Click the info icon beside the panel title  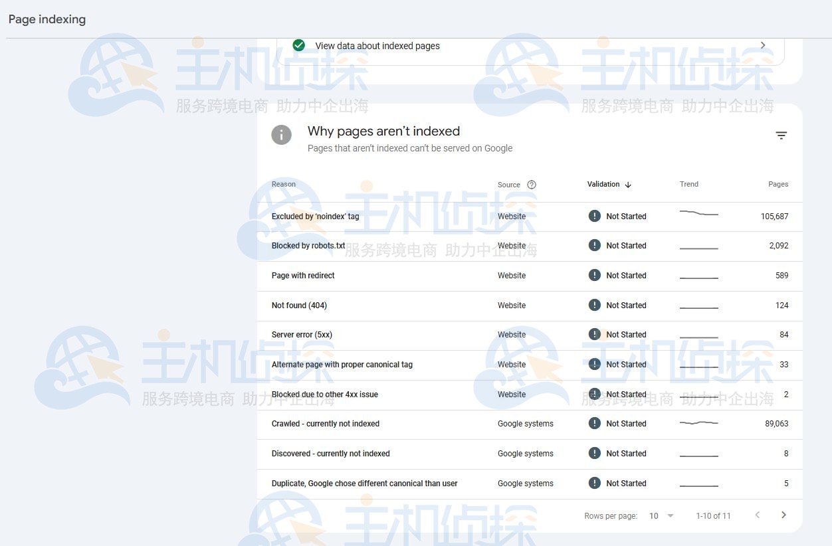[281, 134]
